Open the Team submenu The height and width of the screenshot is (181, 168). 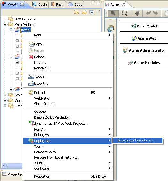point(68,147)
